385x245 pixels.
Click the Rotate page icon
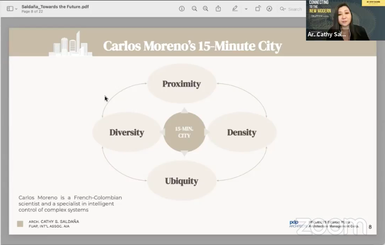pos(258,9)
